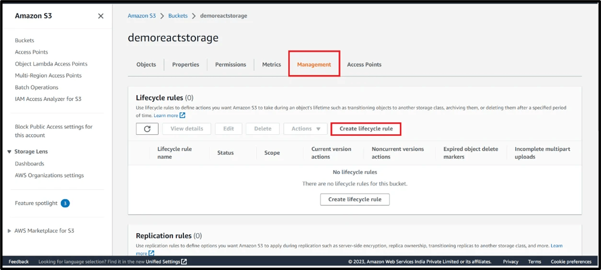
Task: Click the Delete button
Action: [x=263, y=129]
